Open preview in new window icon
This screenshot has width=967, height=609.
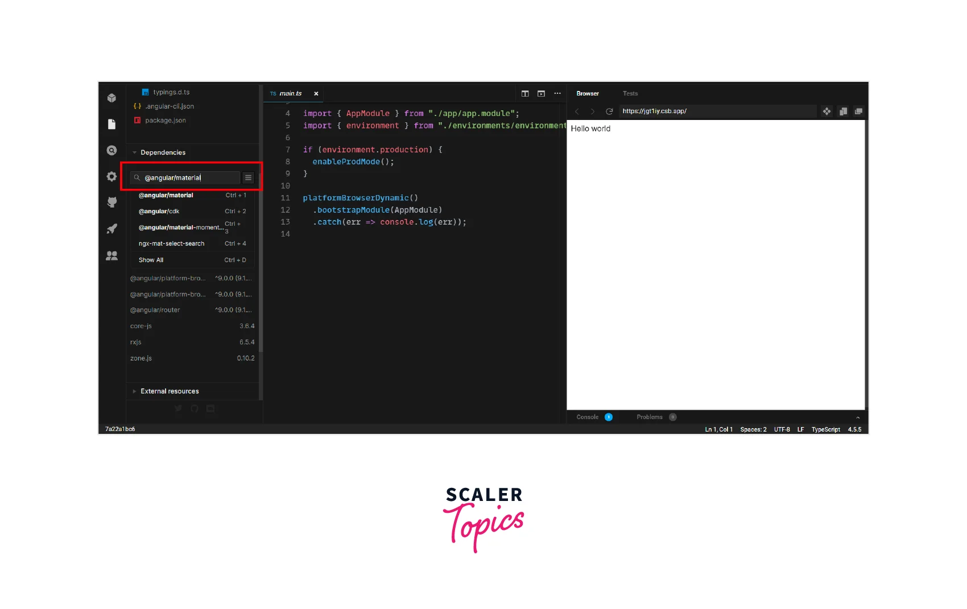point(858,111)
